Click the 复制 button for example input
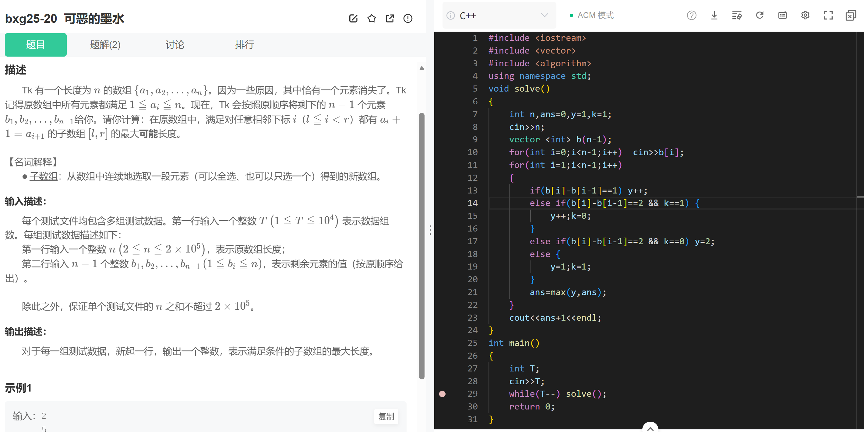The width and height of the screenshot is (864, 432). [386, 416]
